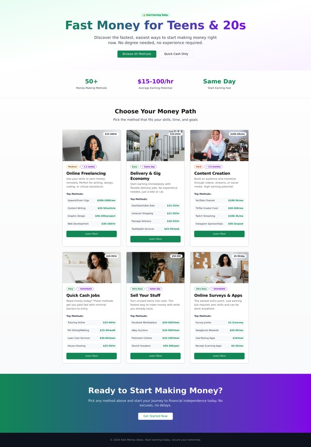311x447 pixels.
Task: Click the Sell Your Stuff card image
Action: (155, 267)
